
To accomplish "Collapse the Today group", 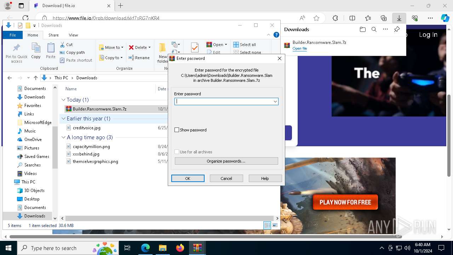I will tap(63, 100).
